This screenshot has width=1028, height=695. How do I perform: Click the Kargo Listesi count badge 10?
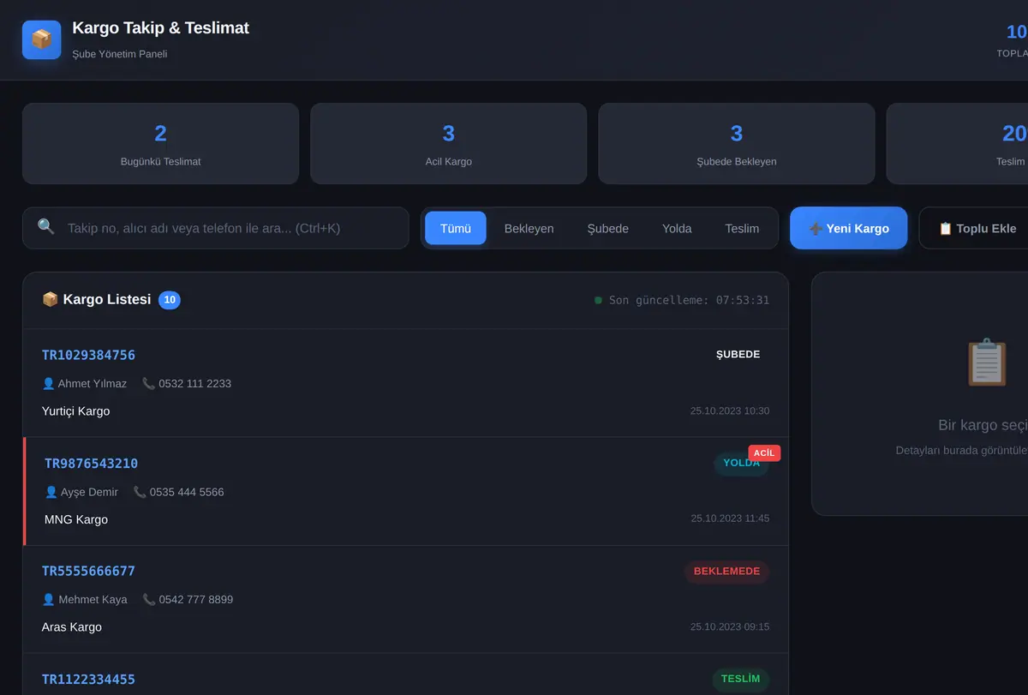[170, 300]
